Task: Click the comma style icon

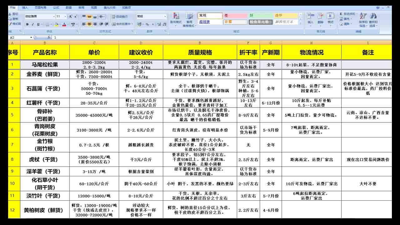Action: 152,24
